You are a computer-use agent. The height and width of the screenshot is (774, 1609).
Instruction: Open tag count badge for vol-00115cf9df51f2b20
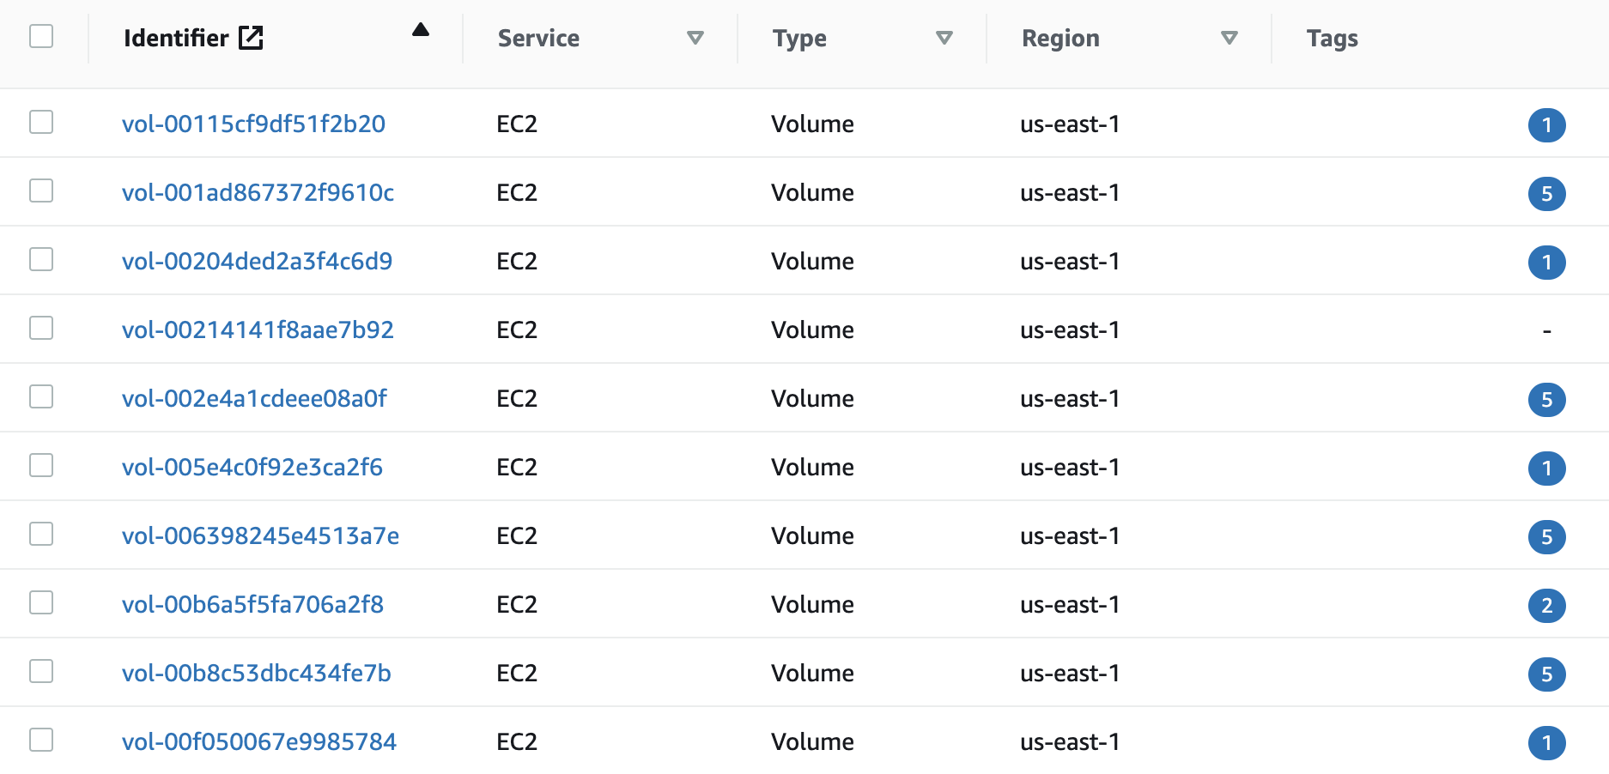[x=1546, y=125]
